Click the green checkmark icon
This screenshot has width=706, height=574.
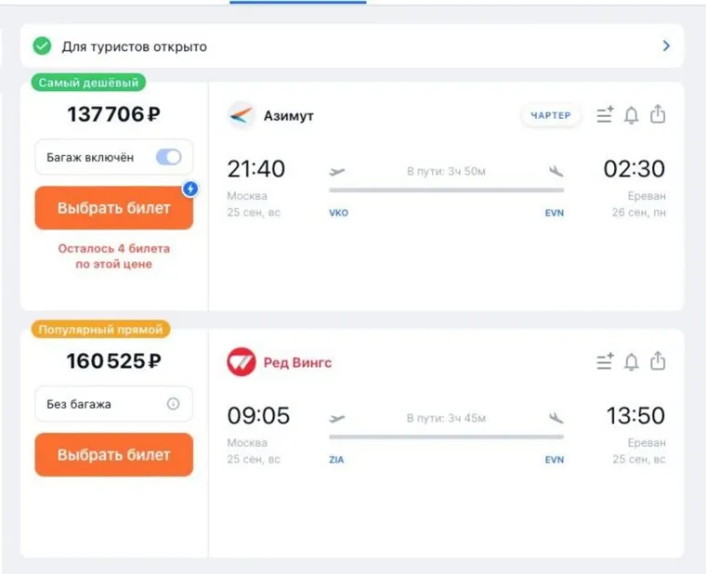pos(42,46)
